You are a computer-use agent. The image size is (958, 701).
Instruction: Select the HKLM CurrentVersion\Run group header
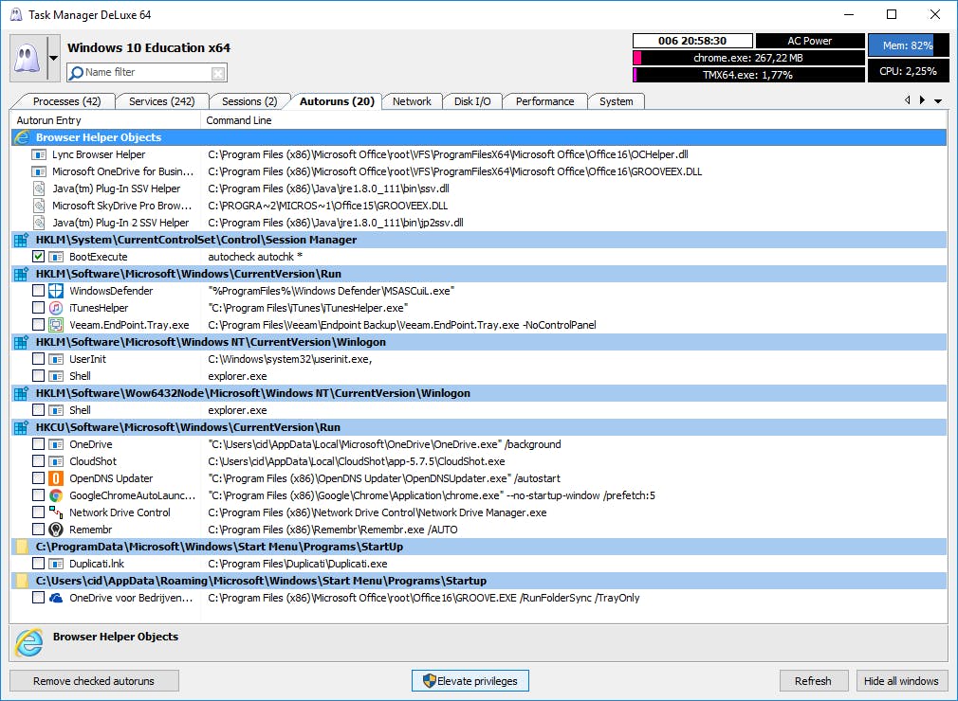pyautogui.click(x=479, y=274)
